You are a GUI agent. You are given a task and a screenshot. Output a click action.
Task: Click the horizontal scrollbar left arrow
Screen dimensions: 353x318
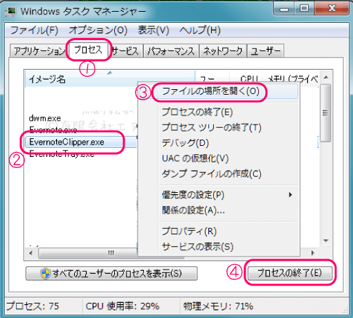click(x=30, y=253)
